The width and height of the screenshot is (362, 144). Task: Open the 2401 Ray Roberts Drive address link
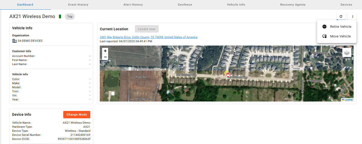point(148,37)
